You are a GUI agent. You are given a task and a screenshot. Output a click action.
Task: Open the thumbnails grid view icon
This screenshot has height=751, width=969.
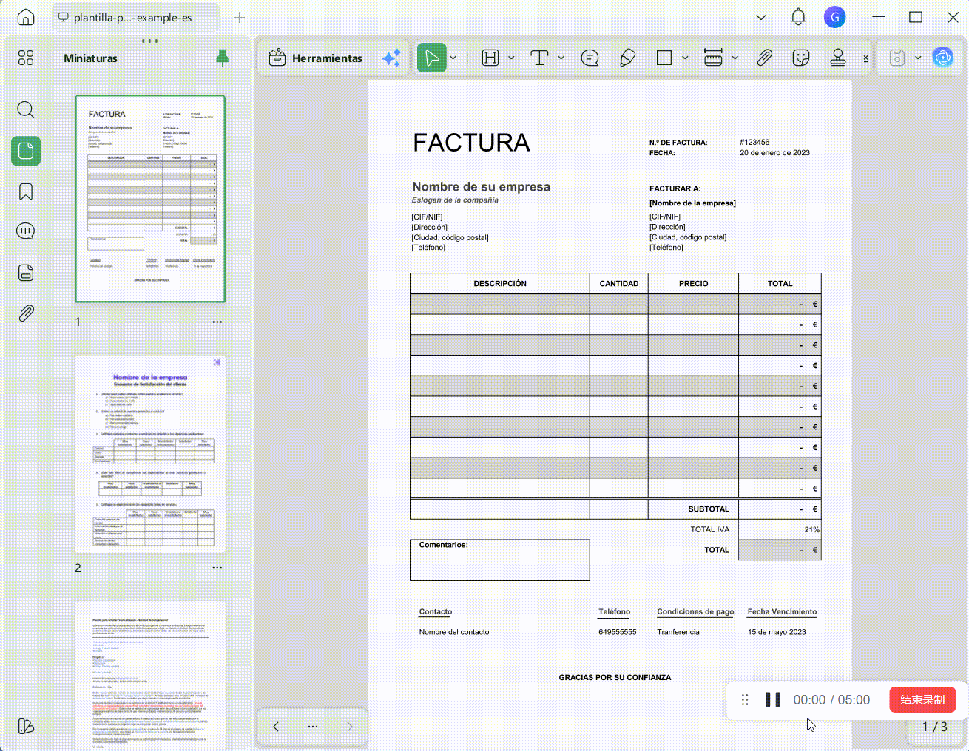click(x=26, y=58)
